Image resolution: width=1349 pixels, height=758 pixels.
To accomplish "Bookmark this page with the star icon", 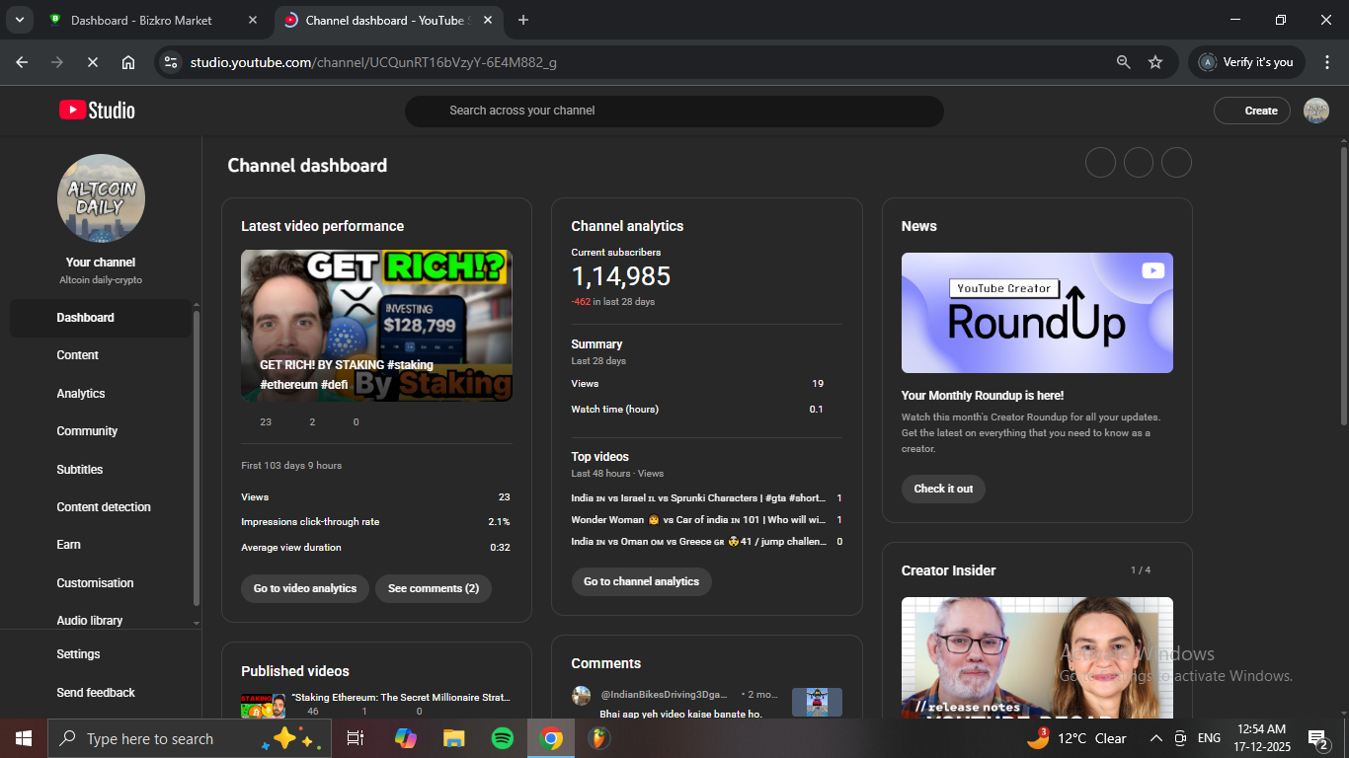I will click(x=1155, y=62).
